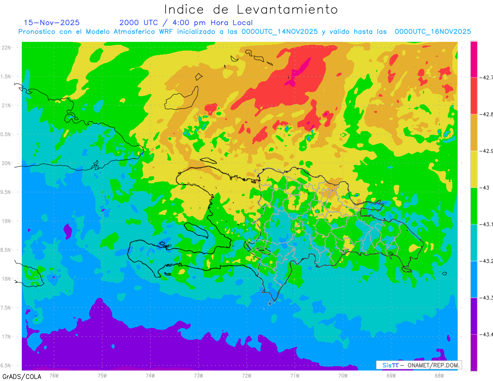This screenshot has height=381, width=493.
Task: Select the yellow color scale segment
Action: [474, 169]
